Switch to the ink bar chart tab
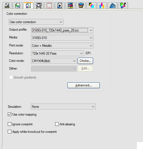The image size is (143, 149). (x=102, y=6)
